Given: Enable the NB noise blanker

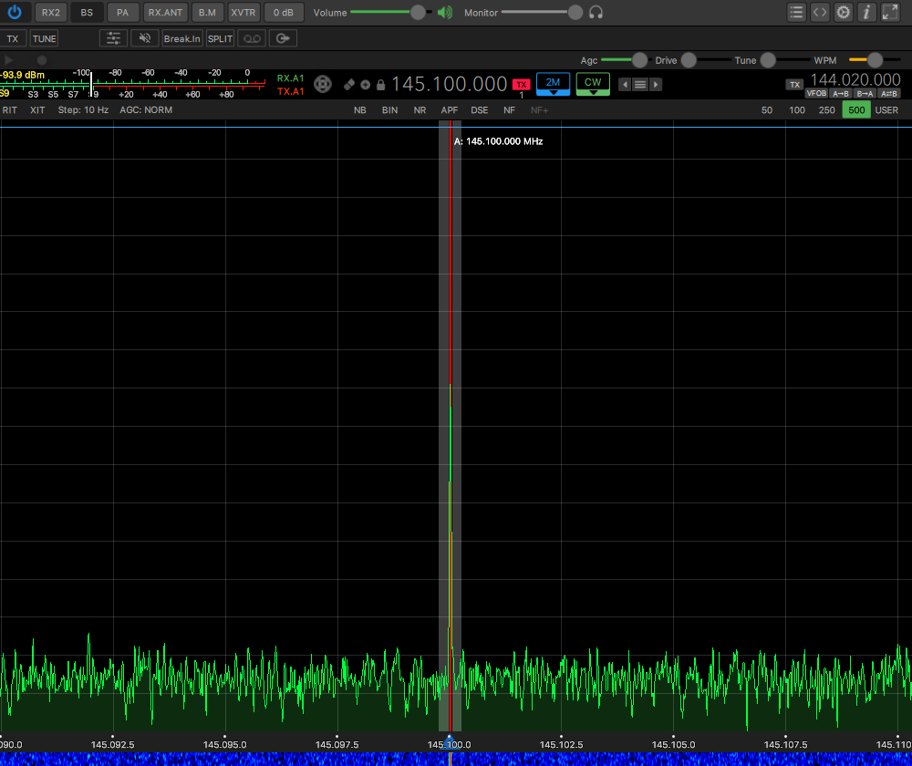Looking at the screenshot, I should [x=360, y=110].
